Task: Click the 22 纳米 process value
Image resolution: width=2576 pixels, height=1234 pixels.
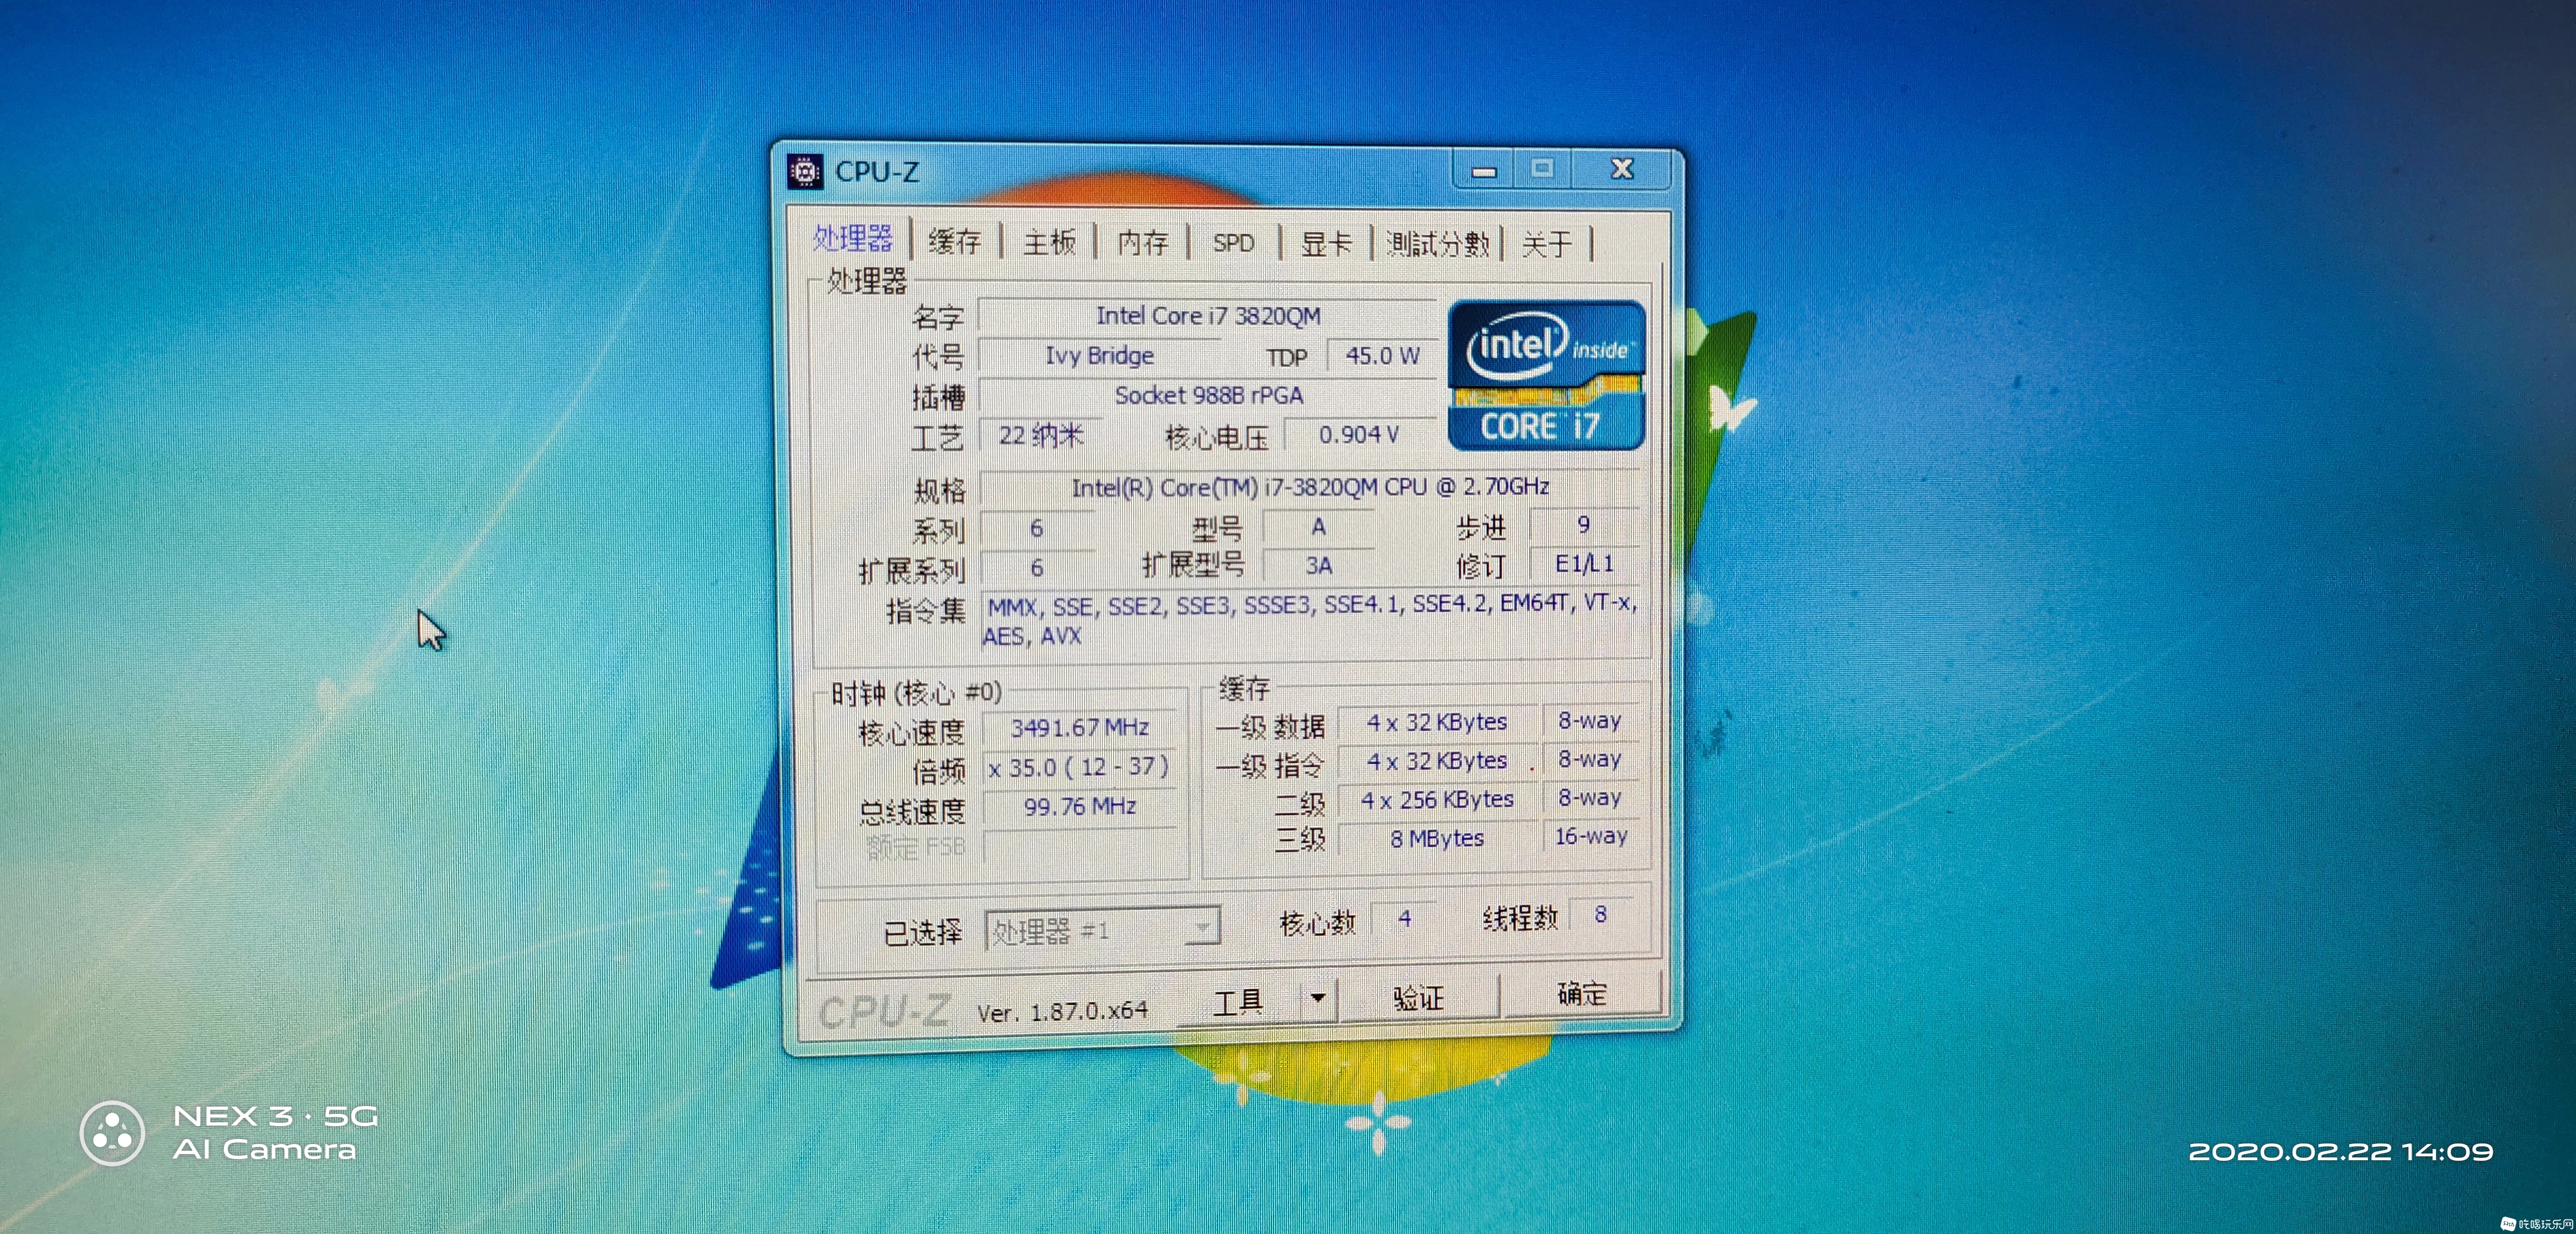Action: [x=1040, y=435]
